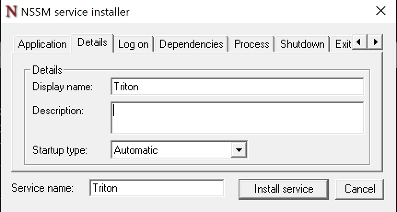This screenshot has width=397, height=212.
Task: Select the partially visible Exit tab
Action: (x=343, y=44)
